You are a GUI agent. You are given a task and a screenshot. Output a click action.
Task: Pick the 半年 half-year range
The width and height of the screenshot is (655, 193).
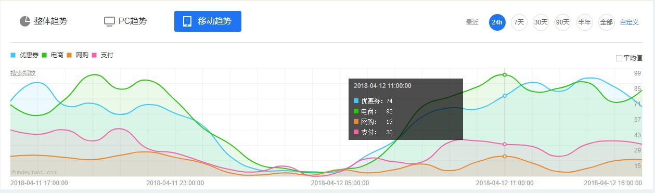(x=585, y=22)
